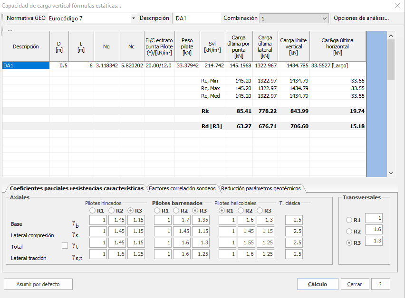Select cell value 5.820202
Screen dimensions: 405x298
tap(132, 65)
